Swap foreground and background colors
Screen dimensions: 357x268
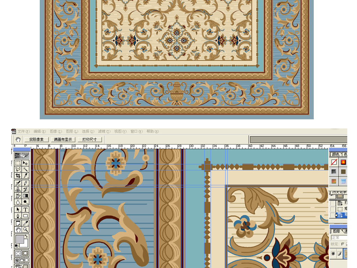click(26, 237)
